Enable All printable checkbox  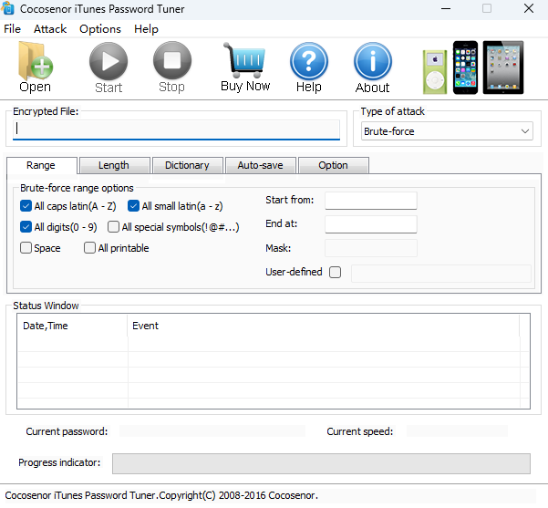click(89, 248)
